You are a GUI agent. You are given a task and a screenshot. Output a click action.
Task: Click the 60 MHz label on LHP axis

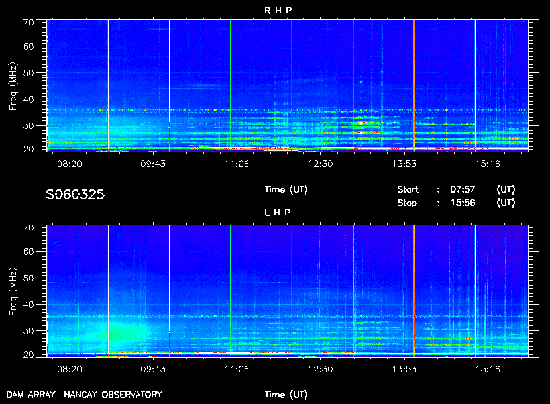pyautogui.click(x=28, y=252)
